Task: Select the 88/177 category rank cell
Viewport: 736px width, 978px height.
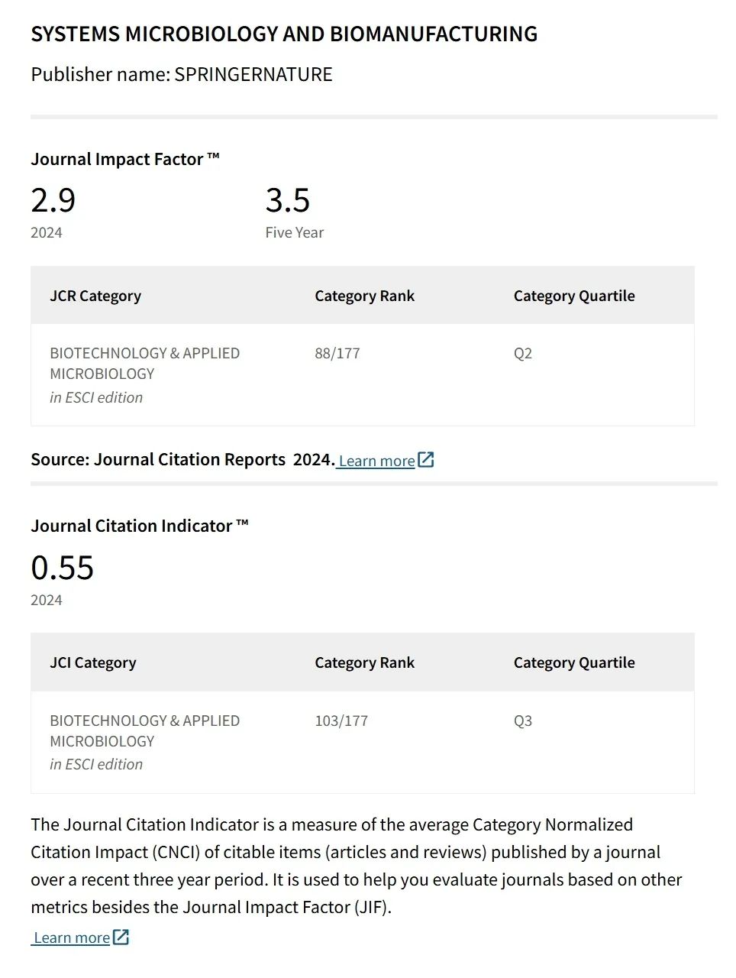Action: click(x=337, y=353)
